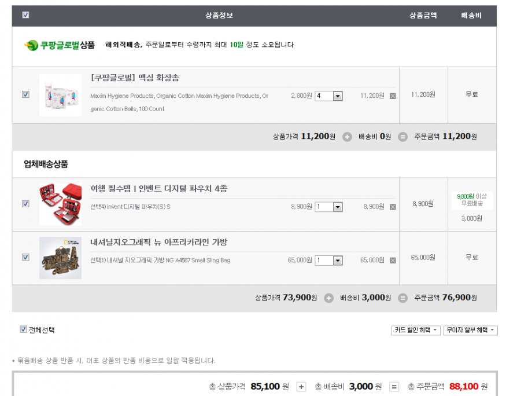Image resolution: width=506 pixels, height=396 pixels.
Task: Delete the 인벤트 디지털 파우치 item
Action: [x=393, y=207]
